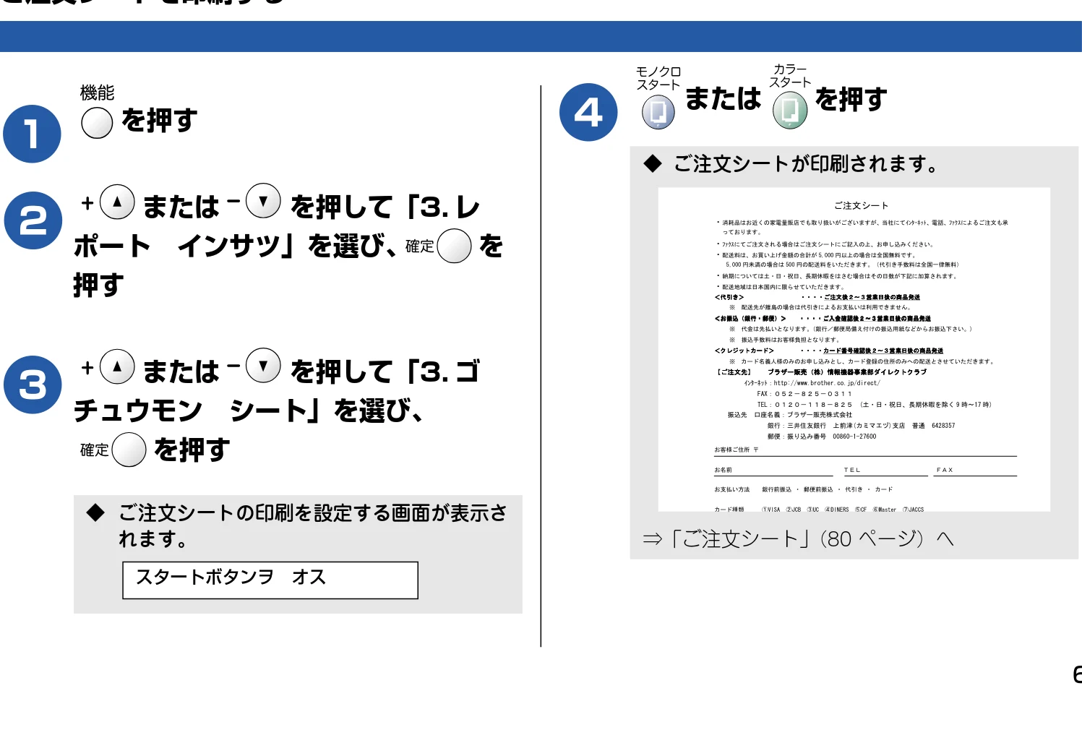Viewport: 1082px width, 743px height.
Task: Click the minus down-arrow button in step 2
Action: [263, 202]
